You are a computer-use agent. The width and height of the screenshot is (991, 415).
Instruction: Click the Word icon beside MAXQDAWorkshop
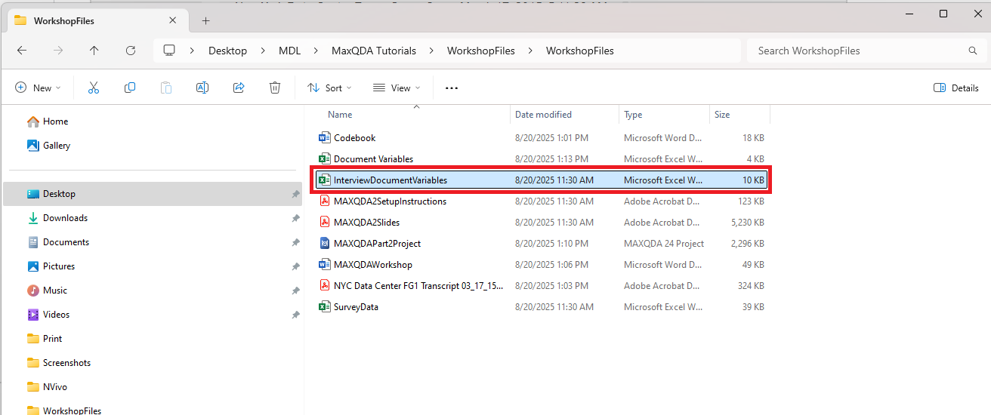point(325,265)
